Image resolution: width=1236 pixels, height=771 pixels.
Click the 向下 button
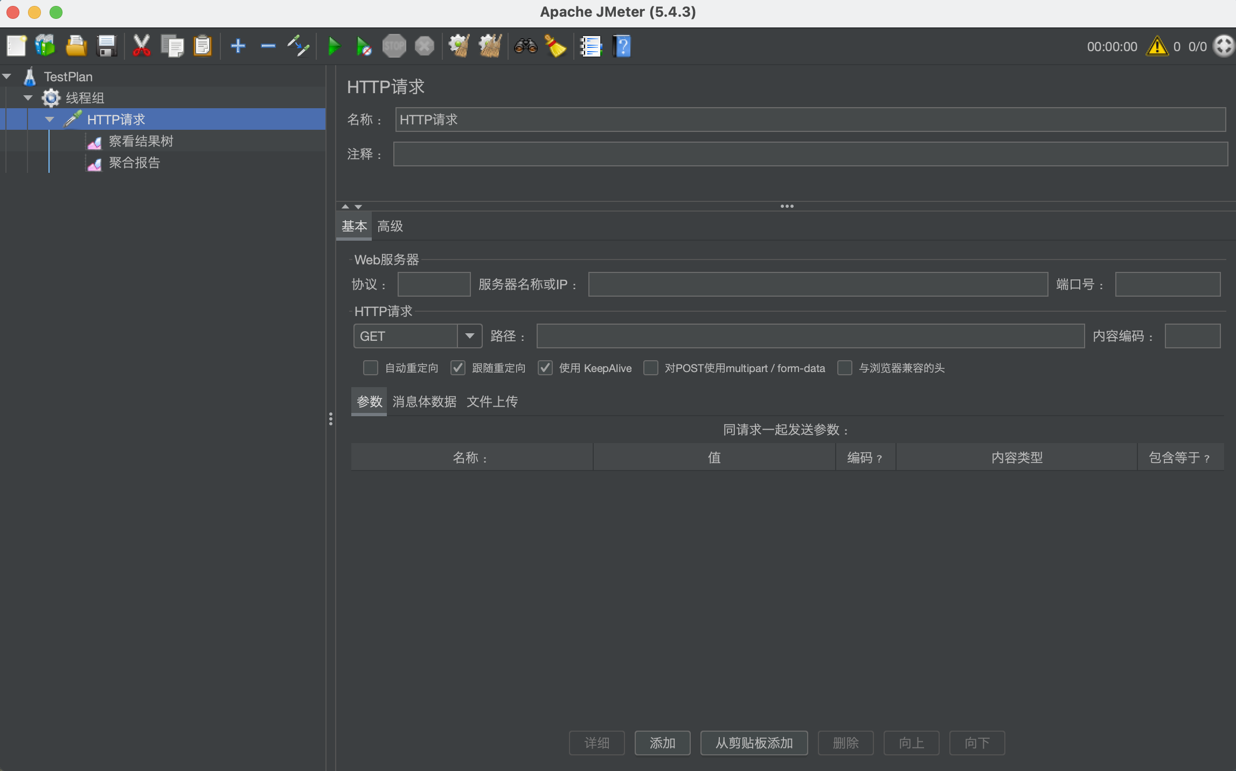[x=977, y=743]
